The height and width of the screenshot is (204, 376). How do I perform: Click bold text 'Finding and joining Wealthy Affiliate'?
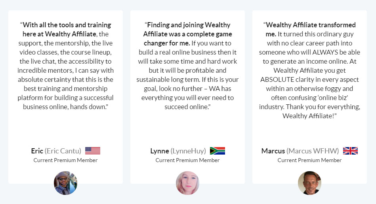point(187,29)
